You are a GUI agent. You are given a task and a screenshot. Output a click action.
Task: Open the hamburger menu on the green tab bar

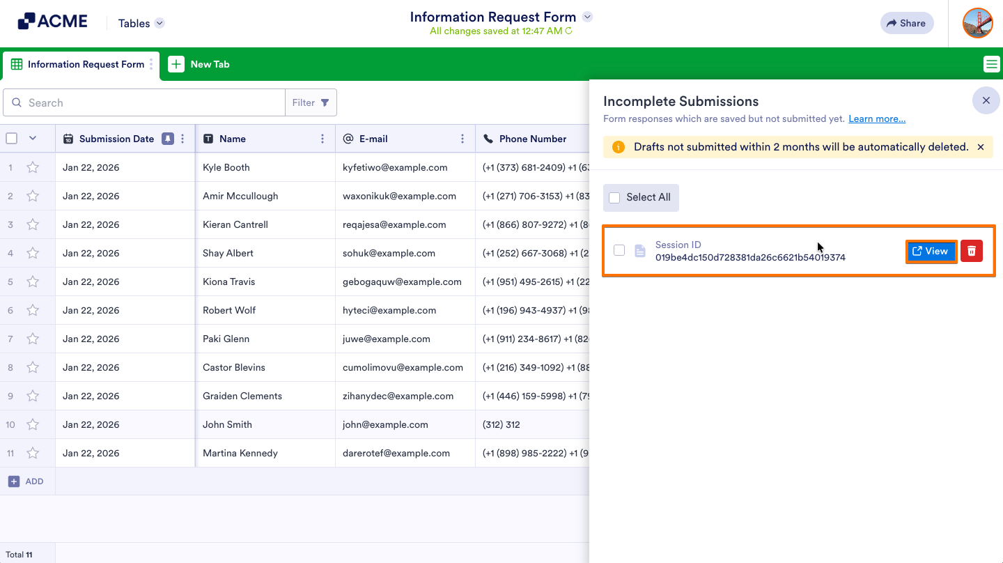992,63
